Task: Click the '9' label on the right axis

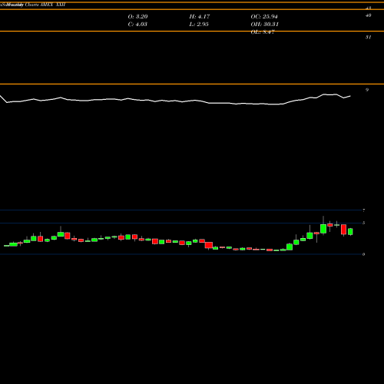Action: click(367, 90)
